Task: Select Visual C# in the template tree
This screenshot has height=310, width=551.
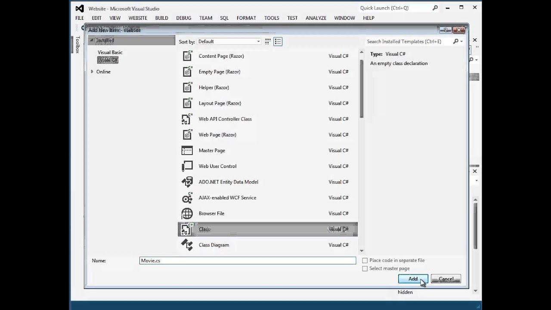Action: [108, 60]
